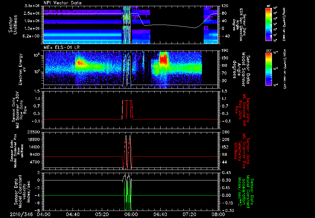Click the 06:00 time axis label

click(131, 215)
